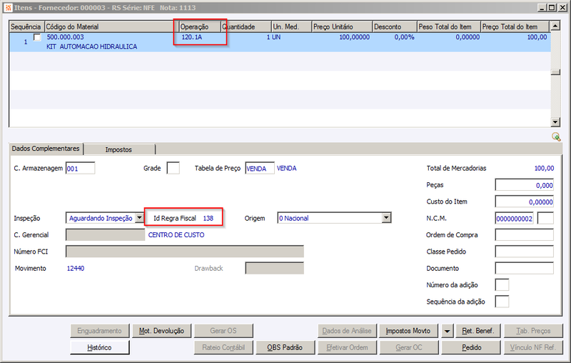Open Mot. Devolução
Screen dimensions: 571x363
tap(161, 331)
